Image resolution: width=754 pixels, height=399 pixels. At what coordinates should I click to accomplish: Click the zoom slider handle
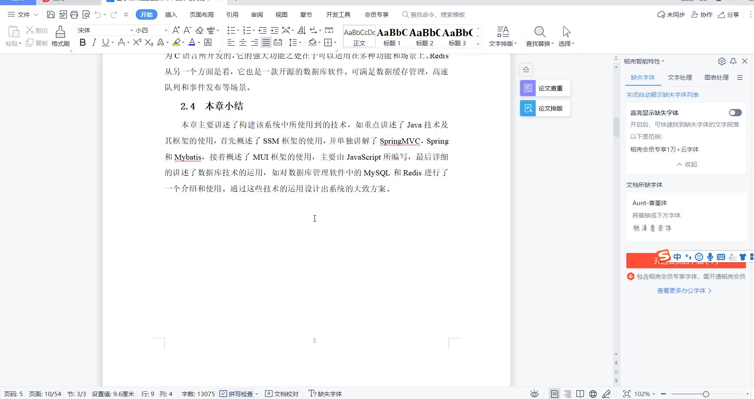[706, 394]
